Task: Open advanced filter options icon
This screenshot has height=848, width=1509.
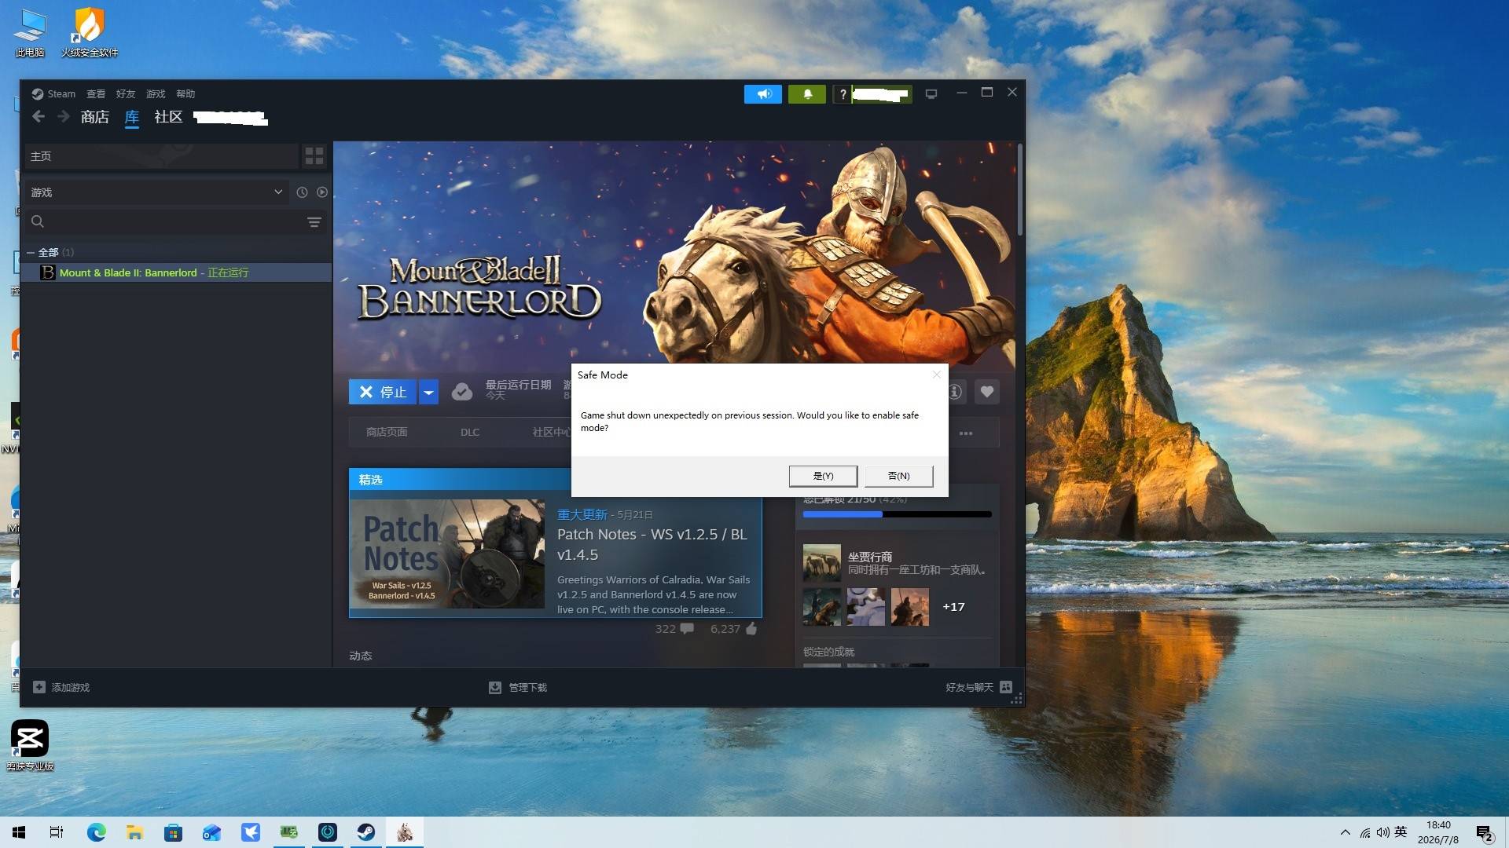Action: 314,222
